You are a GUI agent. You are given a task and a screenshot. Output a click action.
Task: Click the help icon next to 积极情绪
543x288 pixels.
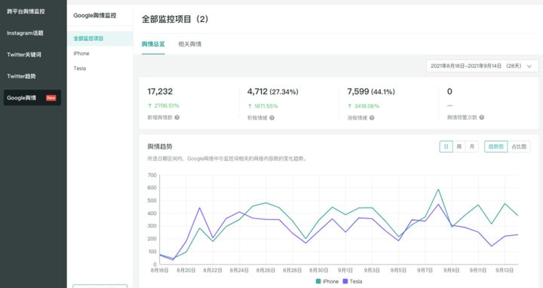click(x=271, y=118)
